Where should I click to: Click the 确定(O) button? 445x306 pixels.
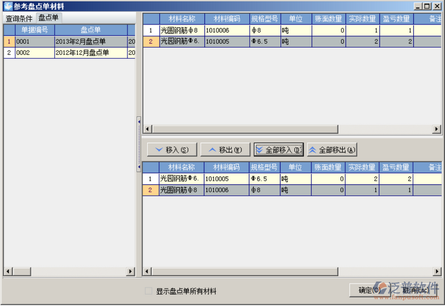369,290
